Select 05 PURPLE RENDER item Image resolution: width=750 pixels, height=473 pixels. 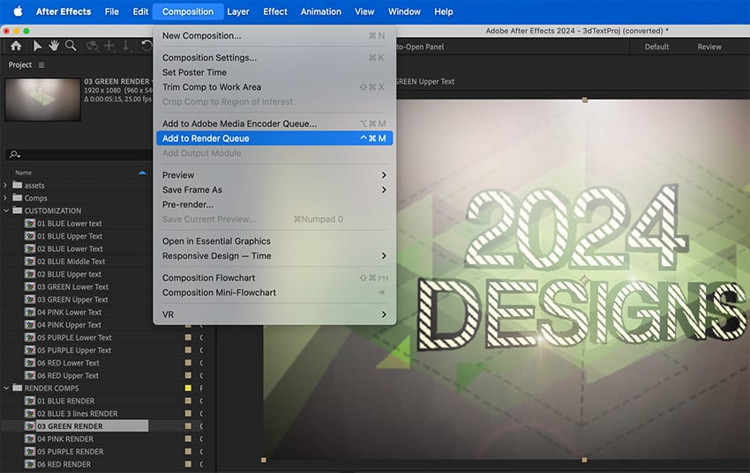pos(71,452)
